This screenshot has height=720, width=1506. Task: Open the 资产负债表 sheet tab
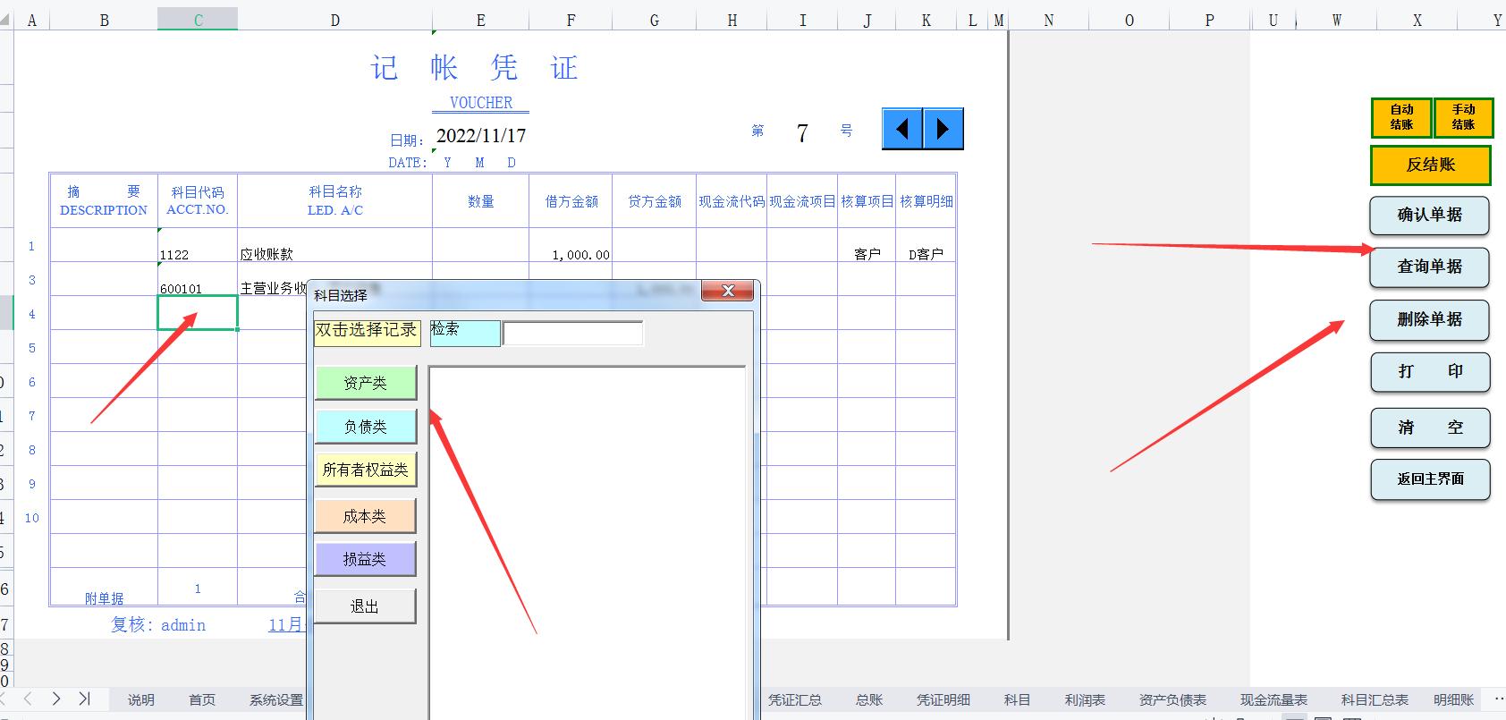coord(1172,699)
